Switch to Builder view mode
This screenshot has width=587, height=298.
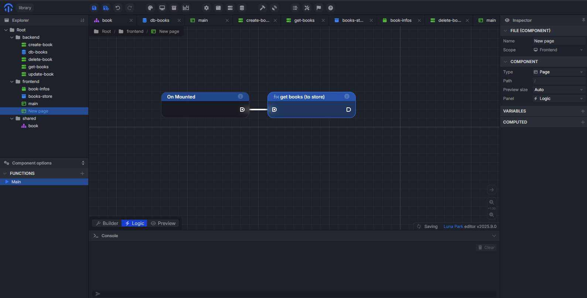107,223
